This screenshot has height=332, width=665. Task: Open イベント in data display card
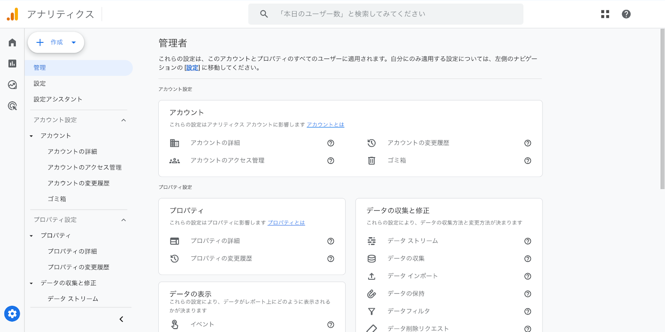[x=202, y=325]
